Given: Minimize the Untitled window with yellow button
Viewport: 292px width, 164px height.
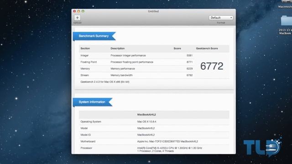Looking at the screenshot, I should [x=78, y=11].
